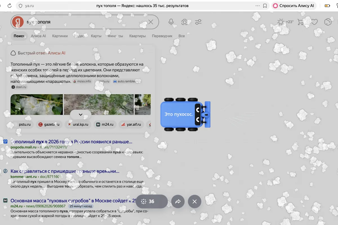Click "Спросить Алису AI" button

pos(294,6)
